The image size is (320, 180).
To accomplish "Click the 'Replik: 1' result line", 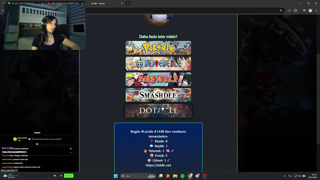I will (x=158, y=146).
